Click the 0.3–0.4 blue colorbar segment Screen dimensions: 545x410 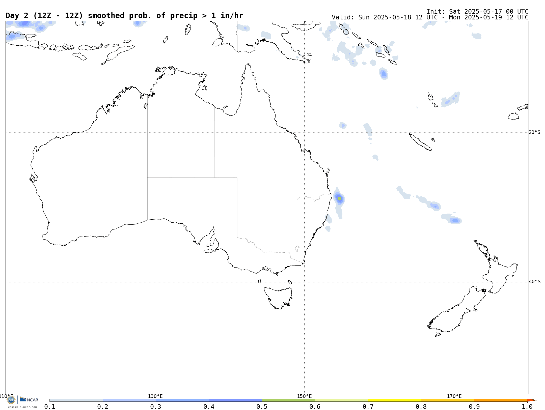[182, 400]
